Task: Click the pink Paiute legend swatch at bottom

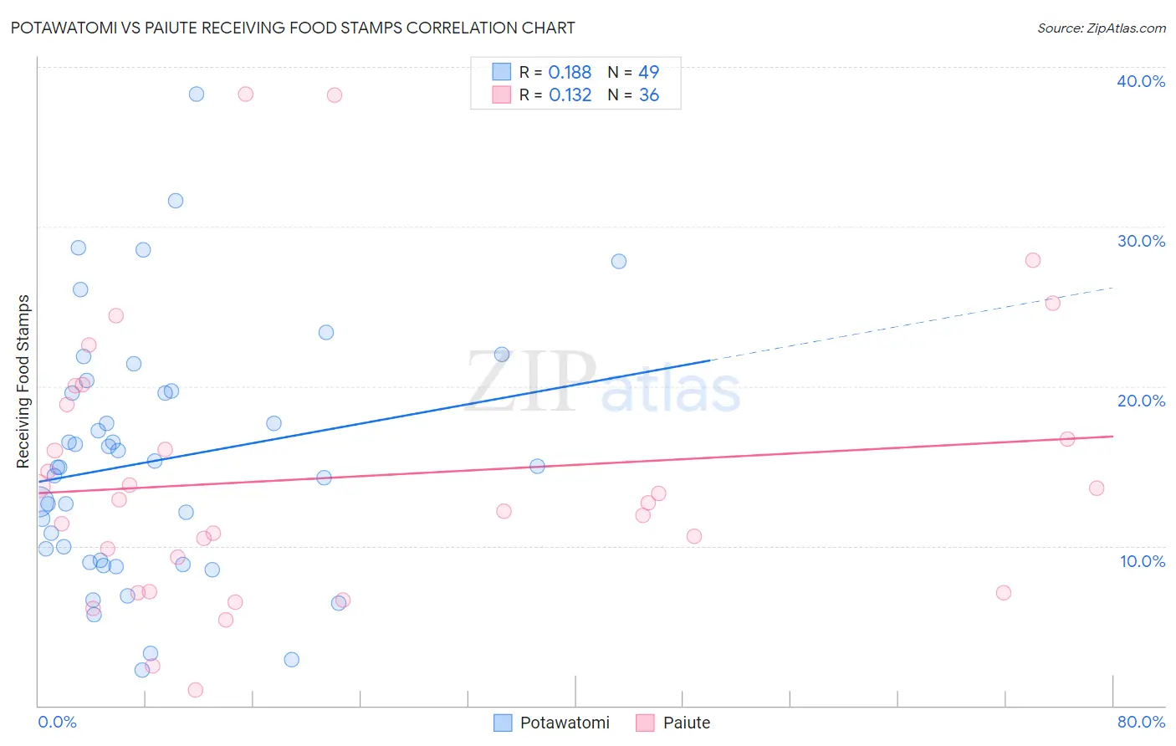Action: tap(645, 723)
